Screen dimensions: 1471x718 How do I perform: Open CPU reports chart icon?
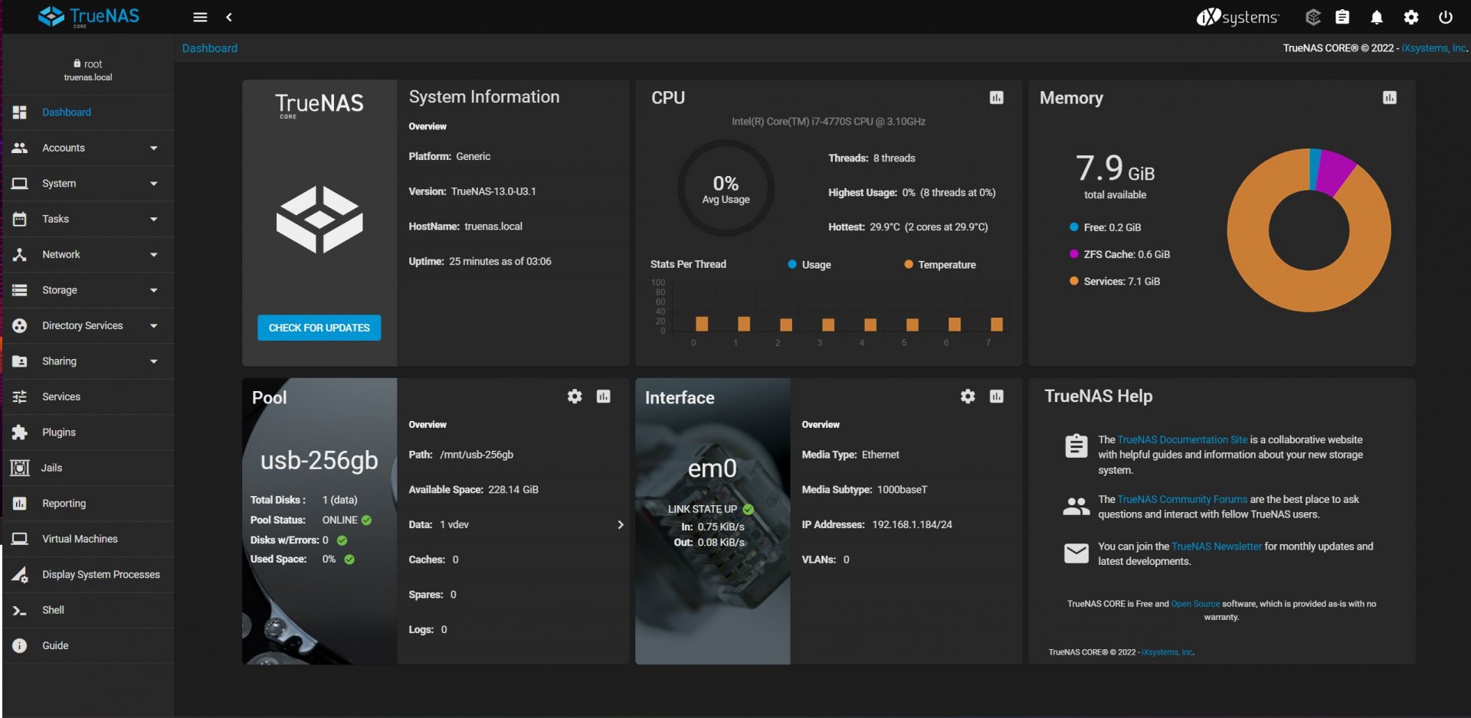997,97
